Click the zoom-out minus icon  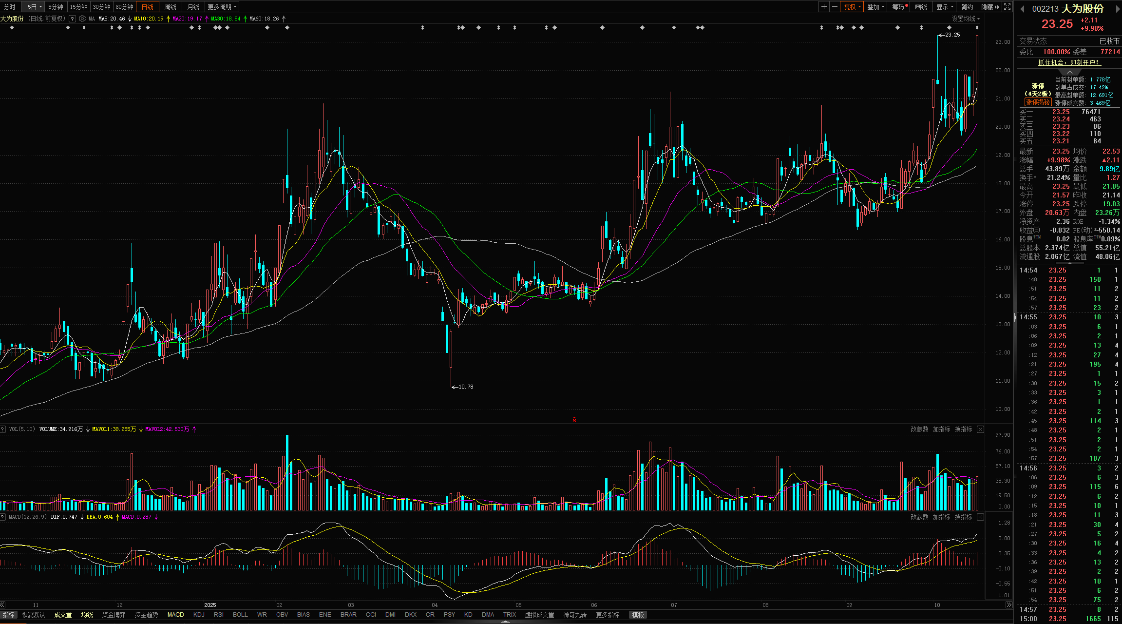coord(835,7)
